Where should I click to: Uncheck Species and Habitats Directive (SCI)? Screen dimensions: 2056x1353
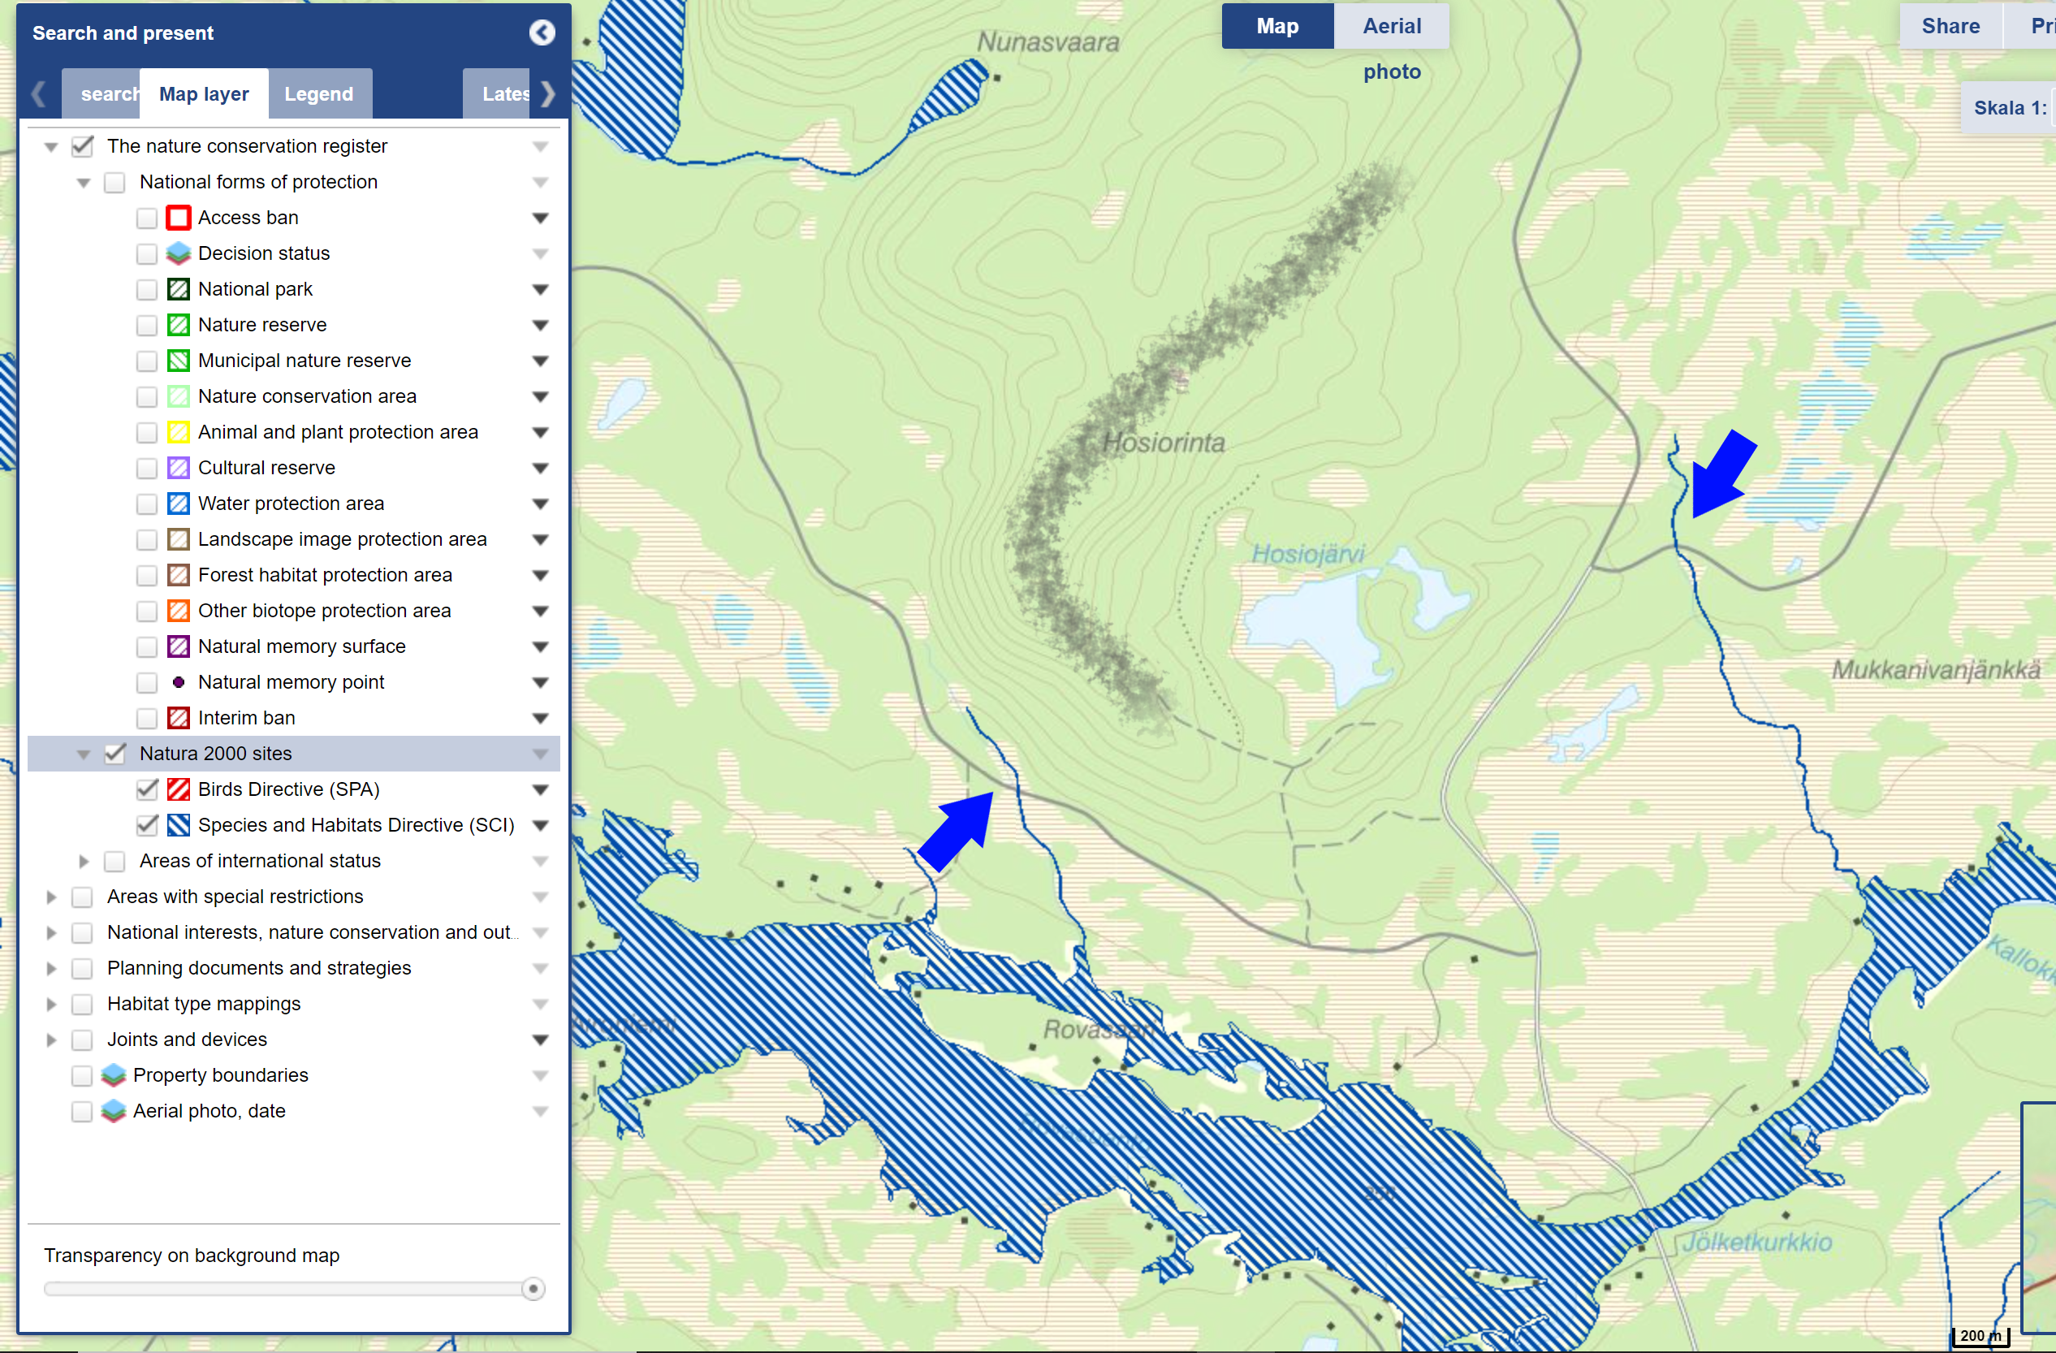click(x=147, y=825)
